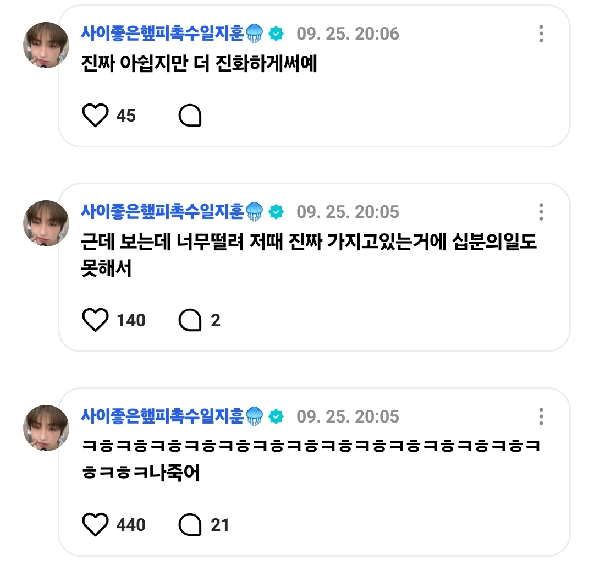Open comments icon showing 2 replies
This screenshot has width=594, height=570.
tap(190, 320)
